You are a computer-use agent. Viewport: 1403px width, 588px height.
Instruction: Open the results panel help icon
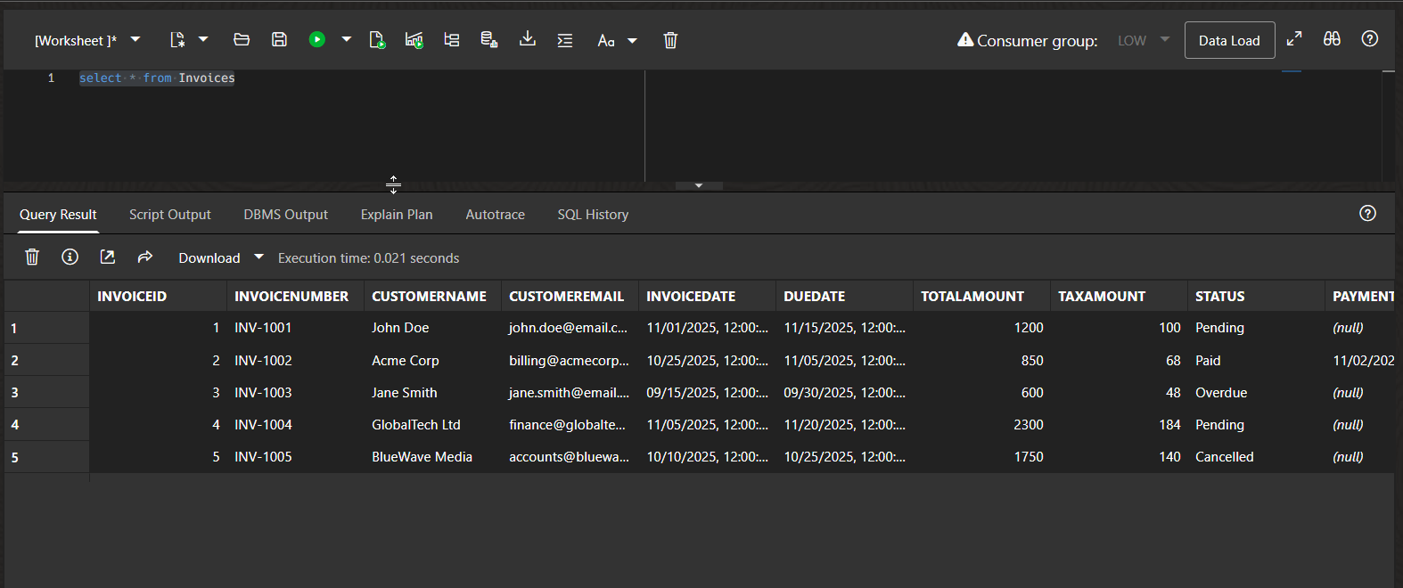[x=1367, y=213]
